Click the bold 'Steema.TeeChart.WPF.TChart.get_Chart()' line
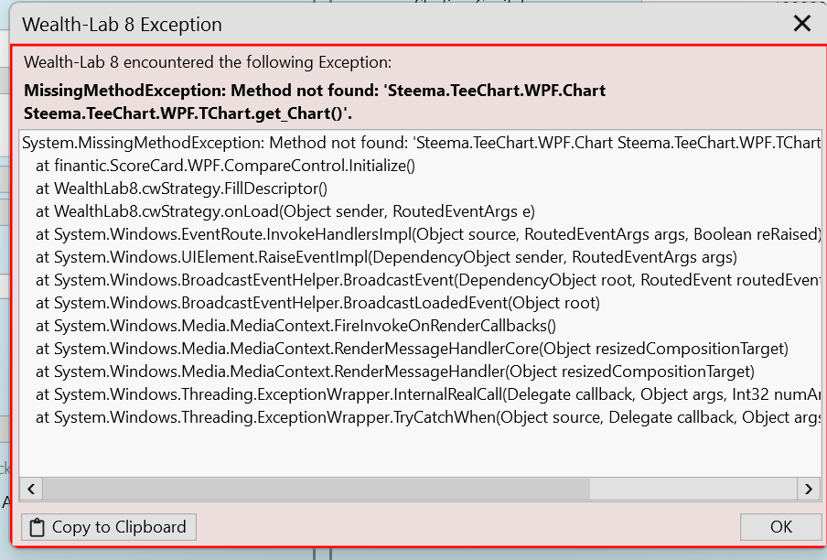 [x=188, y=113]
